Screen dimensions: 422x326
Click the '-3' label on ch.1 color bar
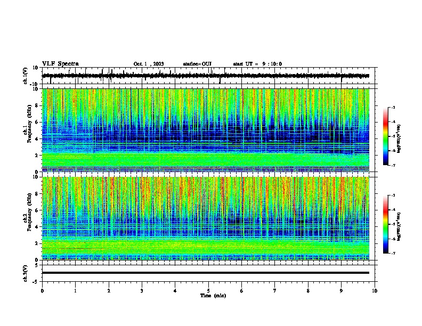click(393, 107)
